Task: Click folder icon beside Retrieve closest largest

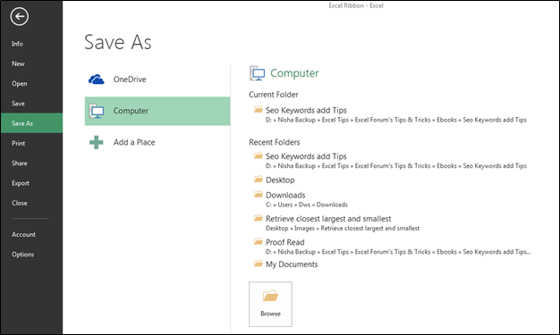Action: pos(259,218)
